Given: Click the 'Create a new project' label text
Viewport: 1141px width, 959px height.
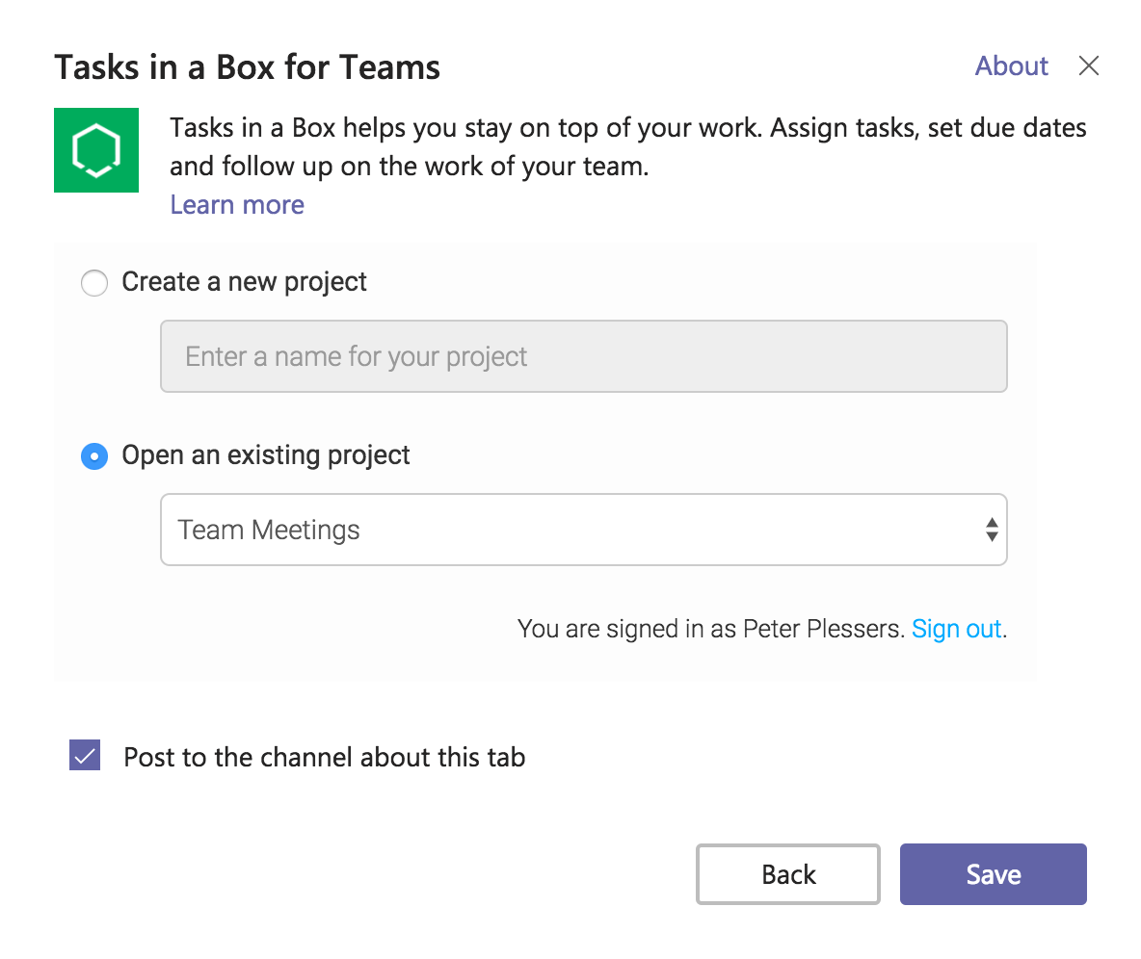Looking at the screenshot, I should click(x=244, y=282).
